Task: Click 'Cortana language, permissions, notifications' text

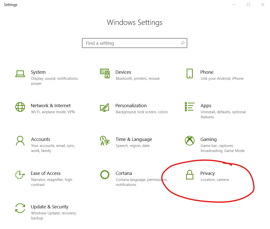Action: 142,182
